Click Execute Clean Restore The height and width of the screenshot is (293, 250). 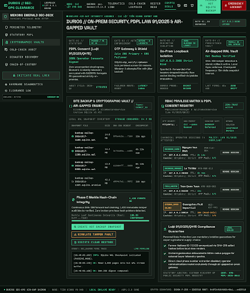coord(94,242)
